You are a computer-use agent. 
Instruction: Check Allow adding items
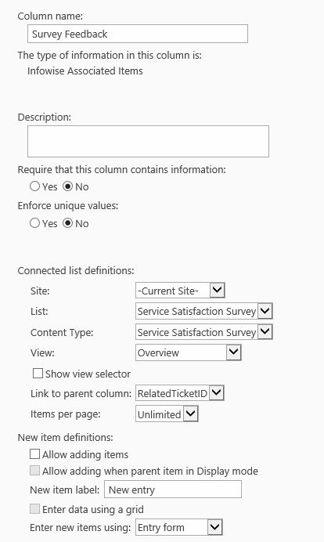[x=34, y=453]
